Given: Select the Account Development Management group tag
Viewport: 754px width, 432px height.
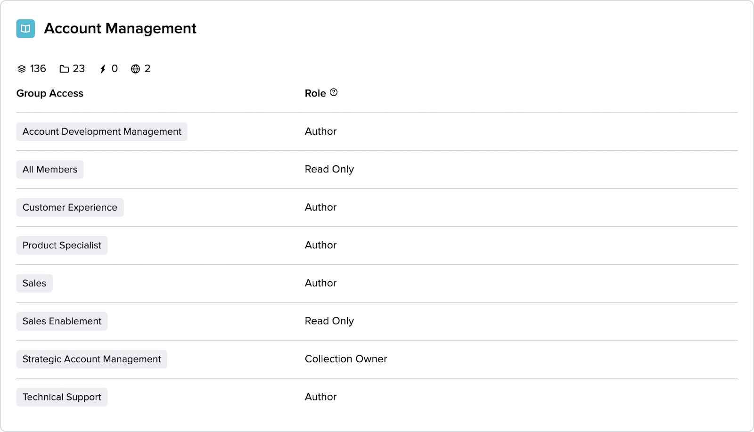Looking at the screenshot, I should coord(102,132).
